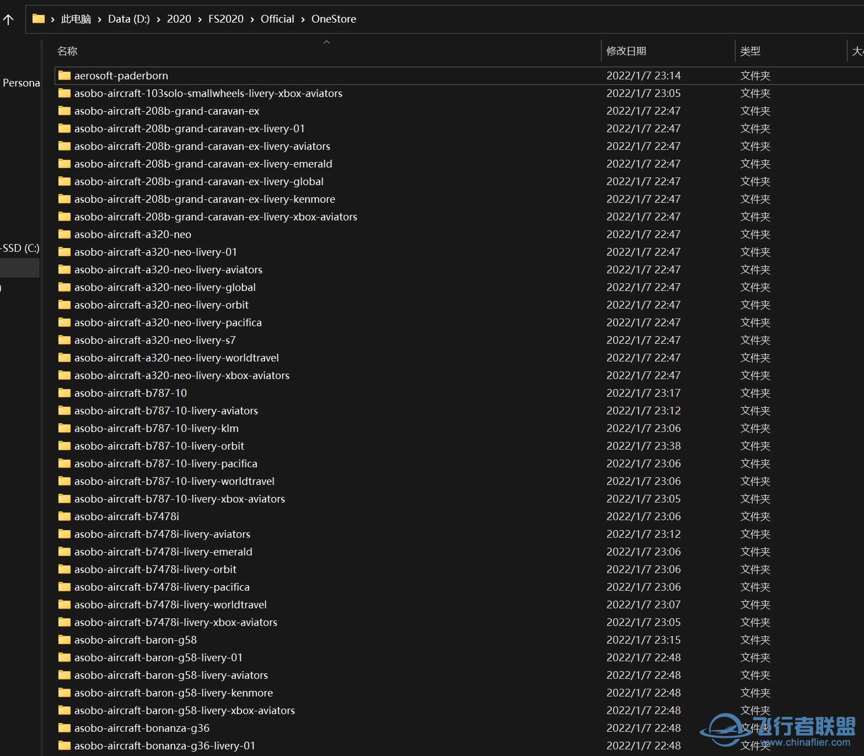This screenshot has width=864, height=756.
Task: Navigate to Official breadcrumb folder
Action: (277, 19)
